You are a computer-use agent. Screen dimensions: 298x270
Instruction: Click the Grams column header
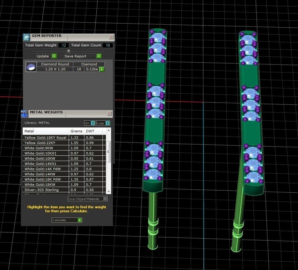pyautogui.click(x=76, y=131)
